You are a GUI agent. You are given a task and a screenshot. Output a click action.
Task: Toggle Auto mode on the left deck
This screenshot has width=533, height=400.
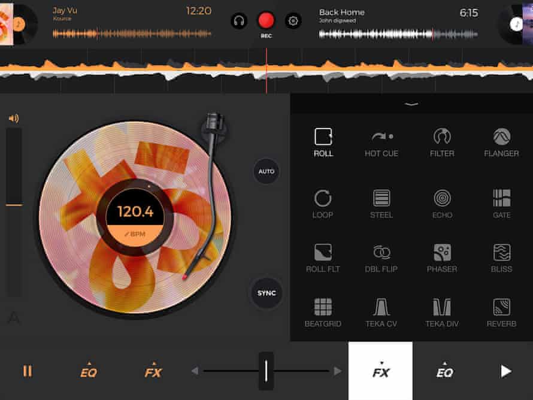(266, 171)
